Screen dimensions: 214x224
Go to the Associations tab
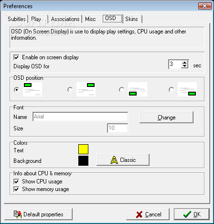click(x=65, y=19)
